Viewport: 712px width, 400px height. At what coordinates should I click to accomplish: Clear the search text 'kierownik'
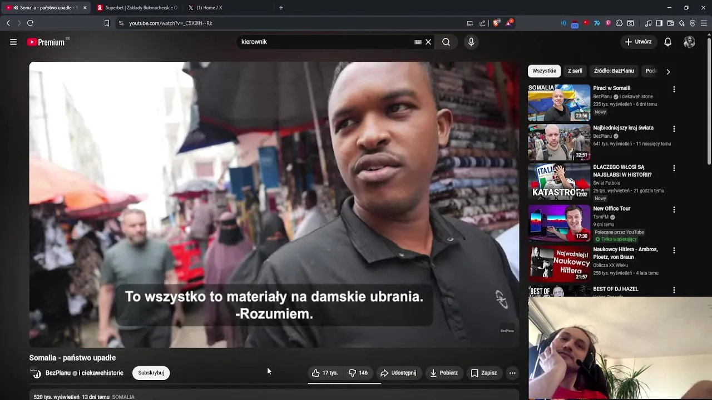pyautogui.click(x=428, y=42)
